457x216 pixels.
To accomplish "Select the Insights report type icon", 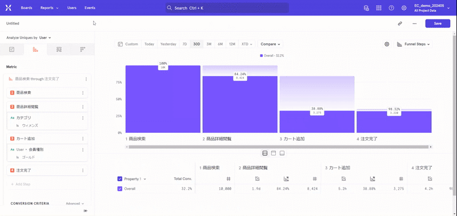I will tap(11, 50).
